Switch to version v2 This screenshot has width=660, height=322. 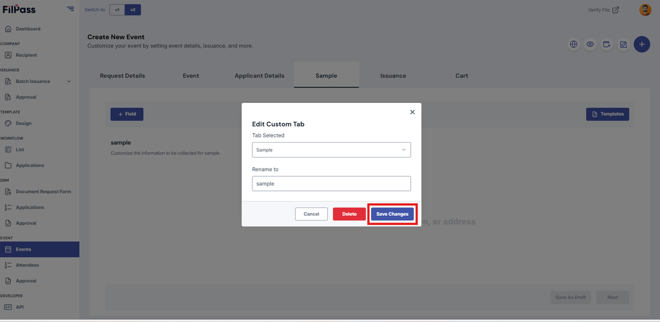[x=133, y=10]
